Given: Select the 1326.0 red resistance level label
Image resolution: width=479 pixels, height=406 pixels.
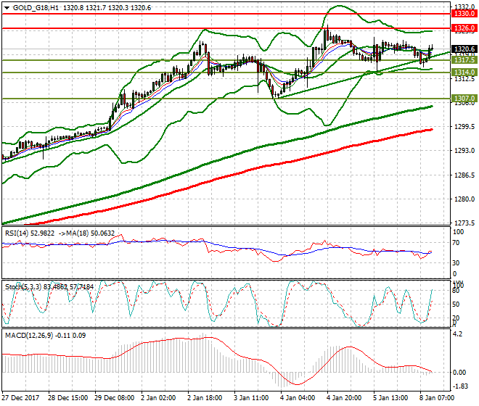Looking at the screenshot, I should [464, 28].
